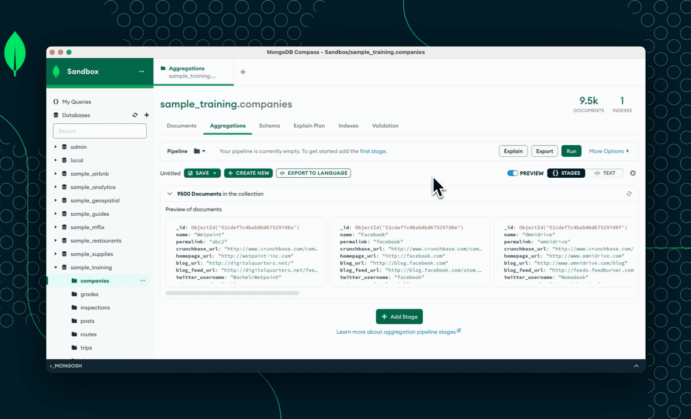This screenshot has height=419, width=691.
Task: Open the saved Pipeline folder dropdown
Action: point(200,151)
